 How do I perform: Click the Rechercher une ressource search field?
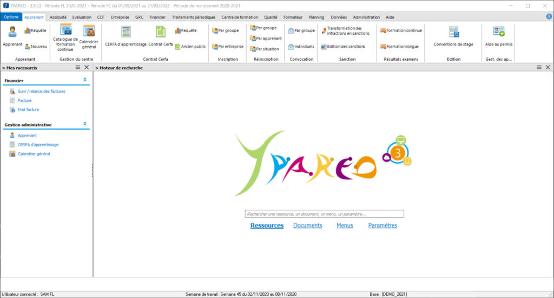(x=325, y=214)
